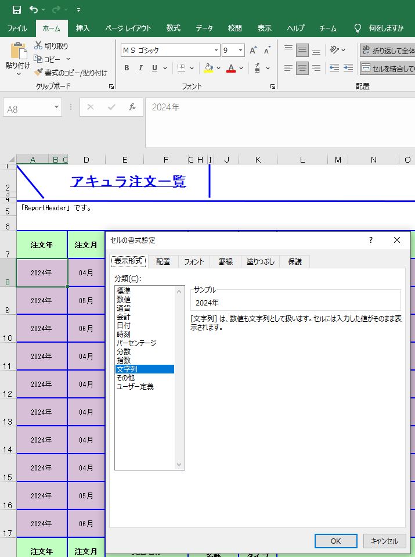Click the Format Painter (書式のコピー) brush icon
Viewport: 415px width, 557px height.
(38, 73)
